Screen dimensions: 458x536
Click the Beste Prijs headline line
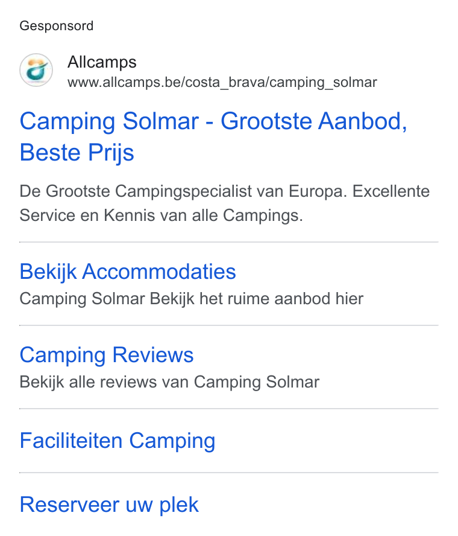point(77,153)
